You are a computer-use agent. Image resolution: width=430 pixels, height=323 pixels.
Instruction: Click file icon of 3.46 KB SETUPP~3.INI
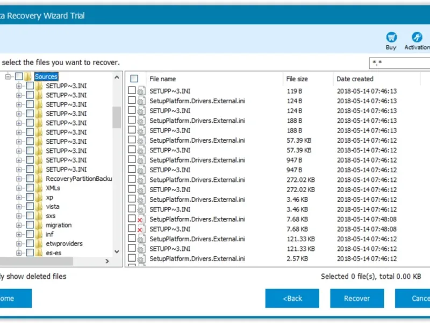point(141,209)
